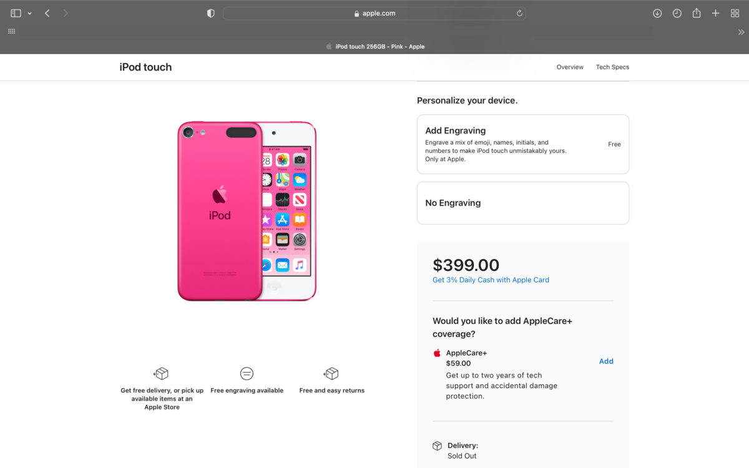749x468 pixels.
Task: Open the Tech Specs tab
Action: (x=612, y=67)
